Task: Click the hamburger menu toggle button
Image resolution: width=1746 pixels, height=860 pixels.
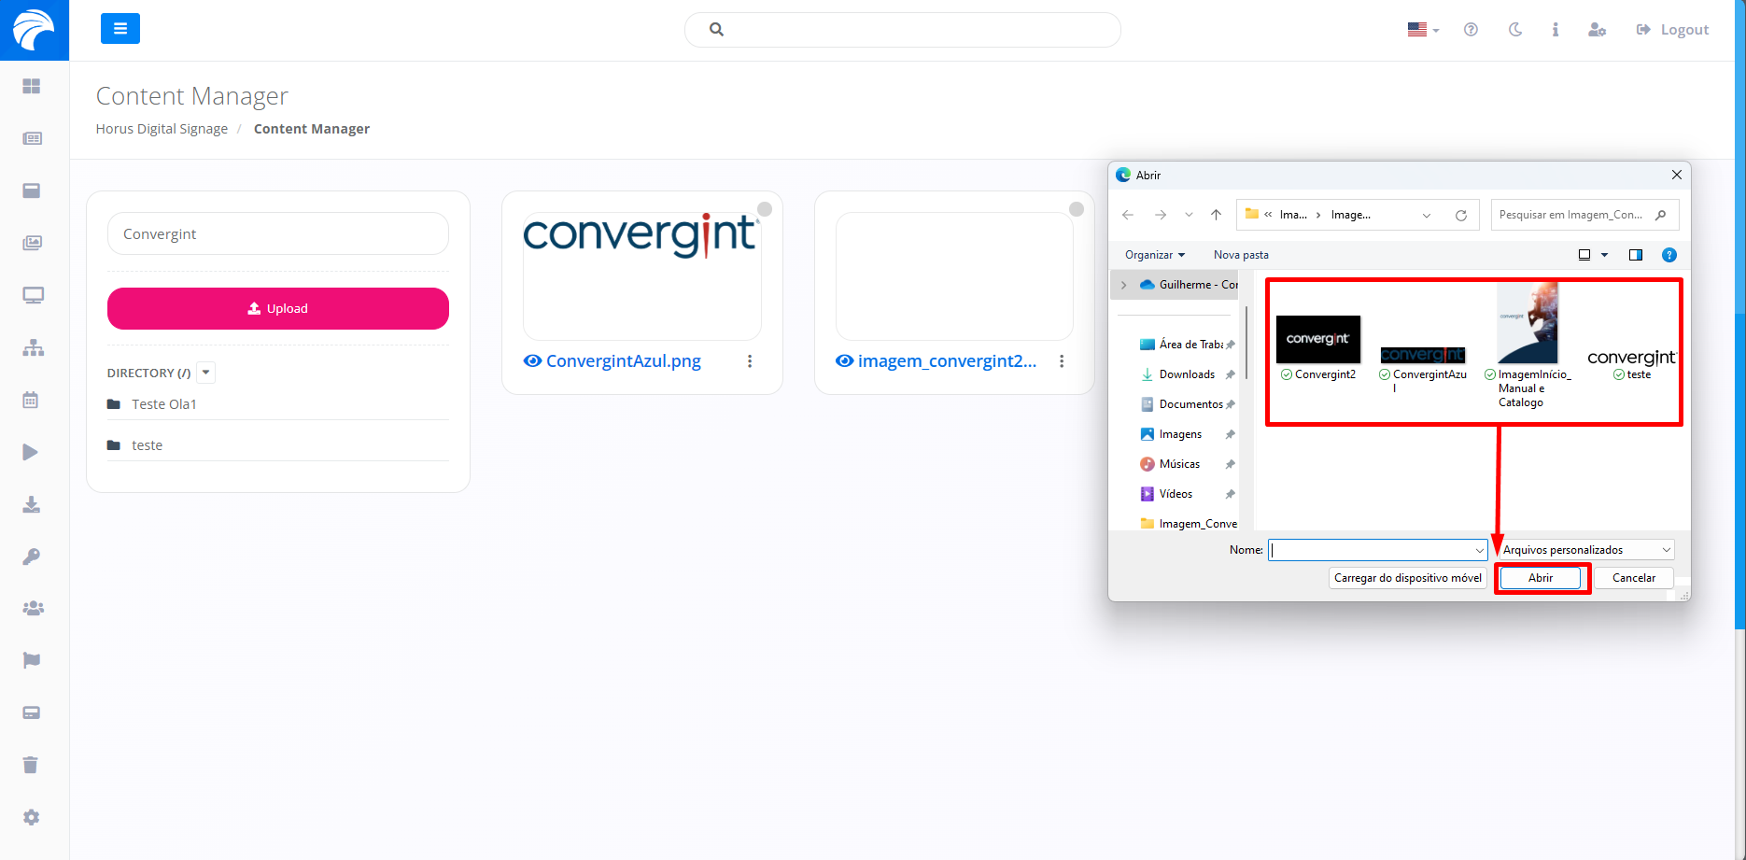Action: pos(120,29)
